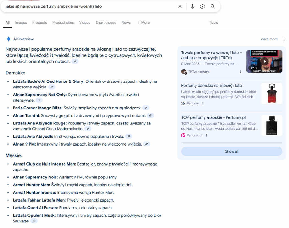This screenshot has height=228, width=289.
Task: Open Google Lens image search icon
Action: pyautogui.click(x=203, y=6)
